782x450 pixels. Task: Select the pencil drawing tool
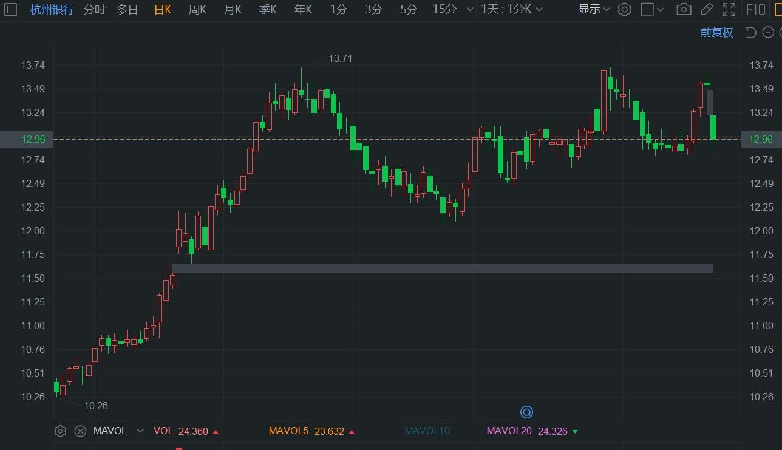707,9
